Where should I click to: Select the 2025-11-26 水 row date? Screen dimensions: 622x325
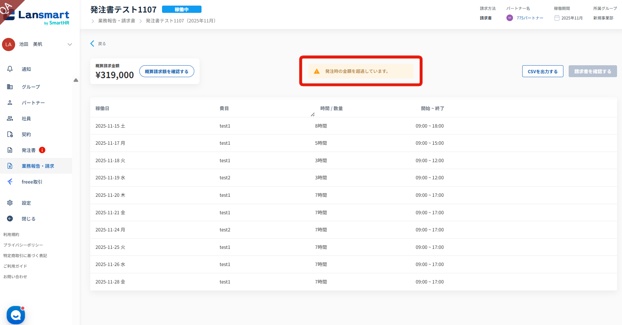click(x=110, y=264)
